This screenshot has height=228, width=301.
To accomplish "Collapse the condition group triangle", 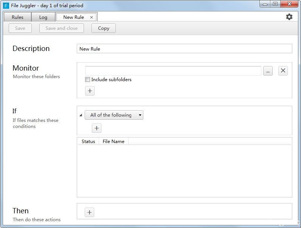I will pyautogui.click(x=81, y=116).
